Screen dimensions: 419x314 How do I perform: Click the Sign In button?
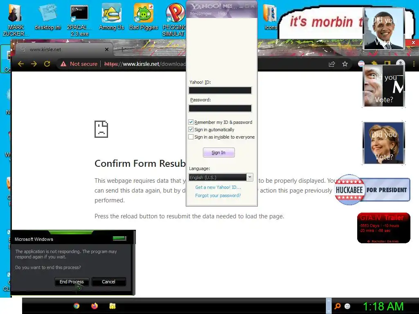point(219,153)
